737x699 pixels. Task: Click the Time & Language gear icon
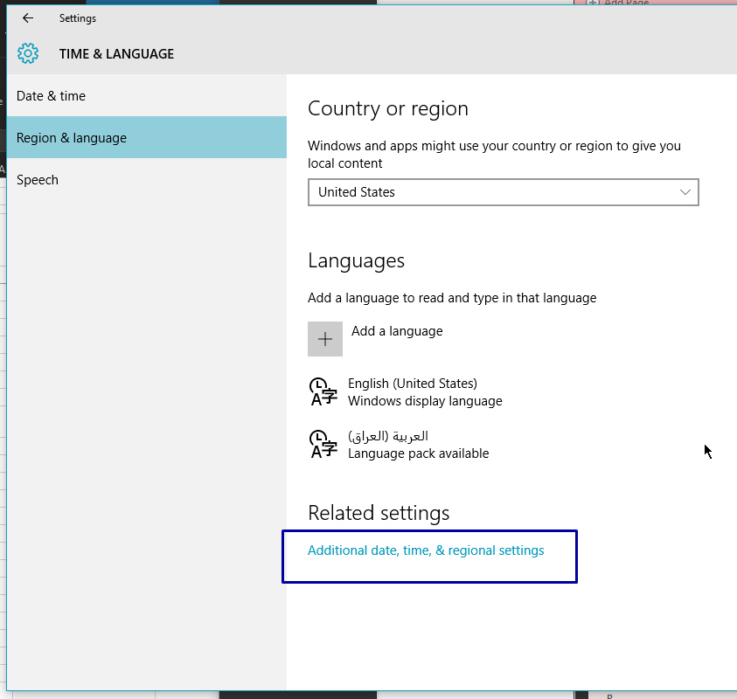click(28, 53)
